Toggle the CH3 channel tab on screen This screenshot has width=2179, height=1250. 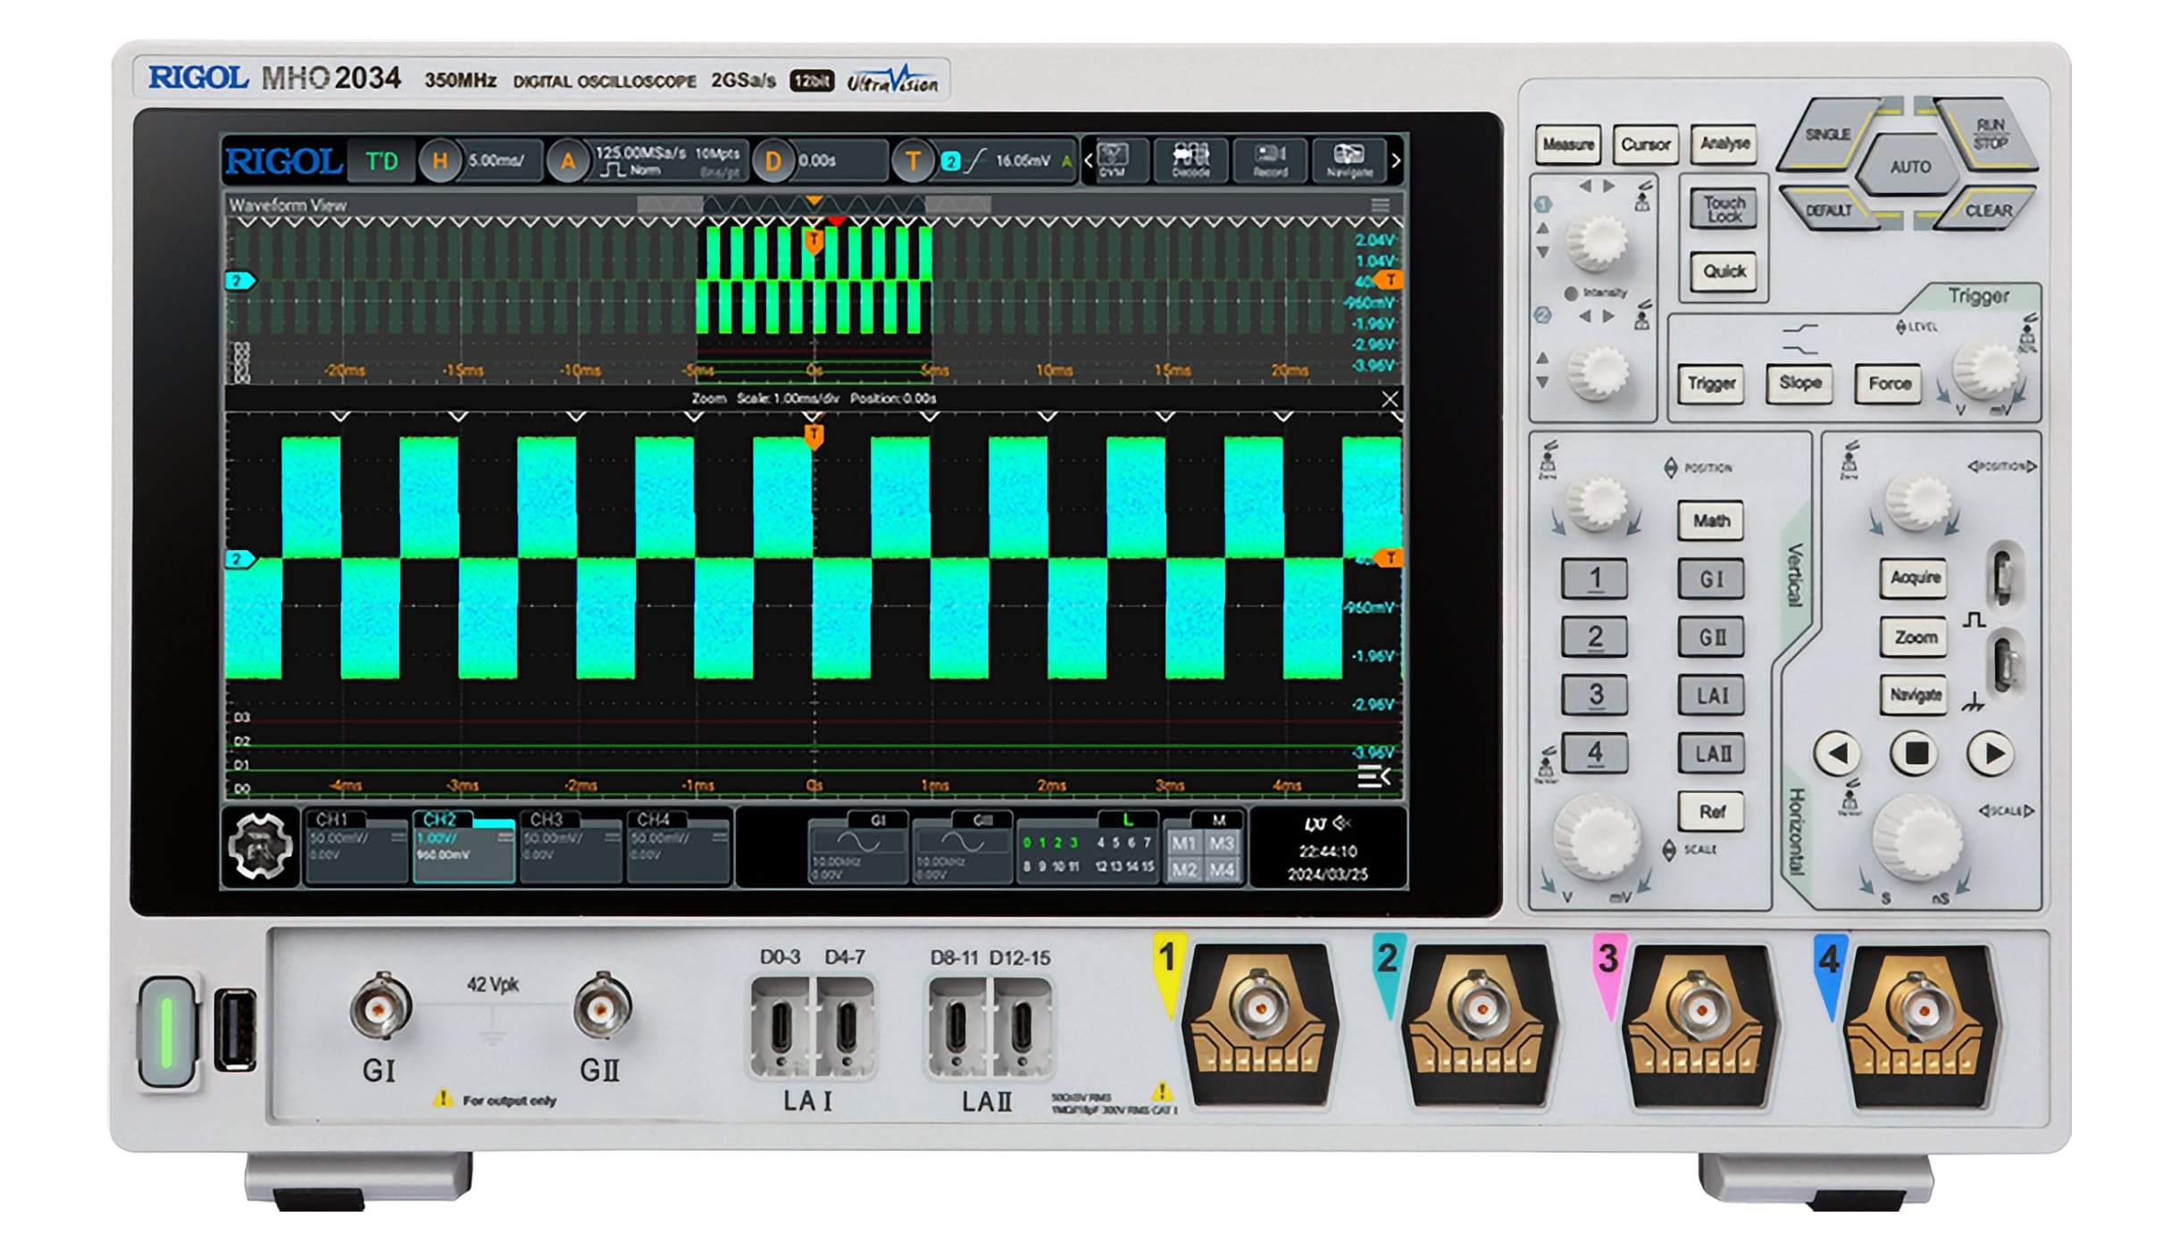pos(570,846)
